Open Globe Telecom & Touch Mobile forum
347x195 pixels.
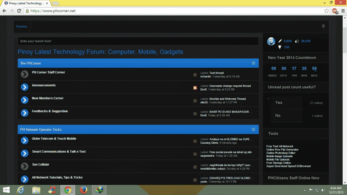click(x=54, y=139)
